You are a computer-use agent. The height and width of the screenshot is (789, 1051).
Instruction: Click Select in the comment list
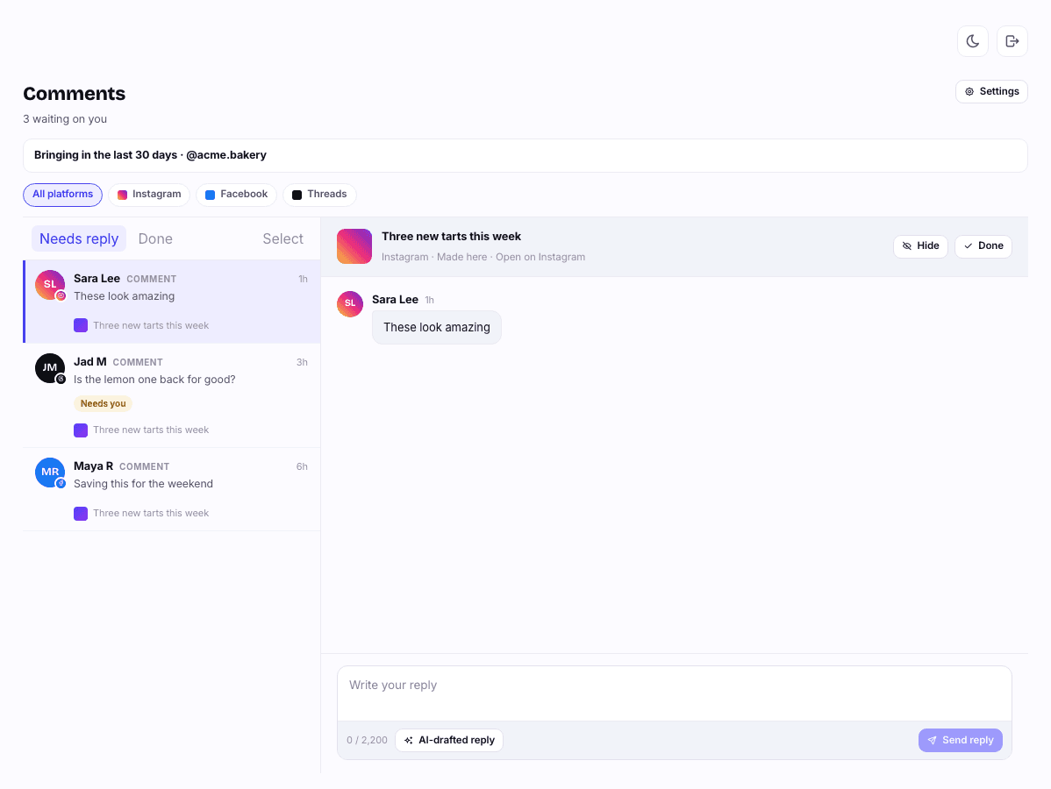coord(282,239)
